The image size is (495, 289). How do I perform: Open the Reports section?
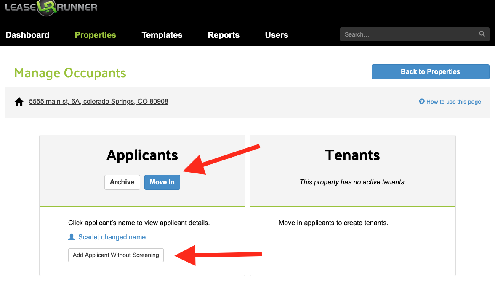224,35
